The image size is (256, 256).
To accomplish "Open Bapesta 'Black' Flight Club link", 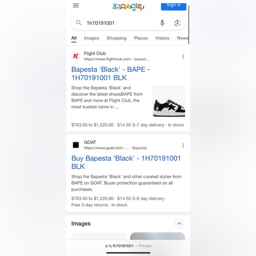I will tap(111, 73).
